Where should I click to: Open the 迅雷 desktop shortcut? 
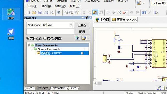11,34
